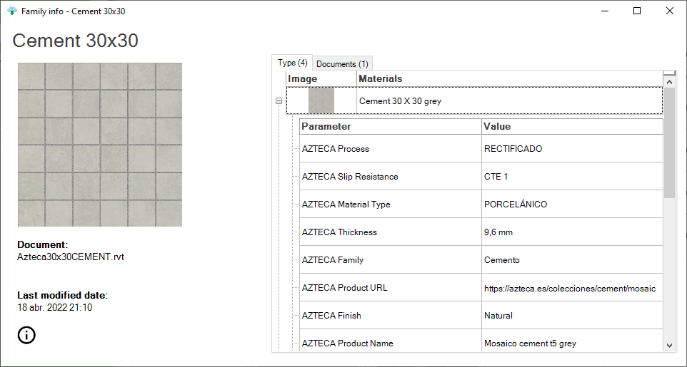Click the Materials column header
Screen dimensions: 687x367
(510, 78)
